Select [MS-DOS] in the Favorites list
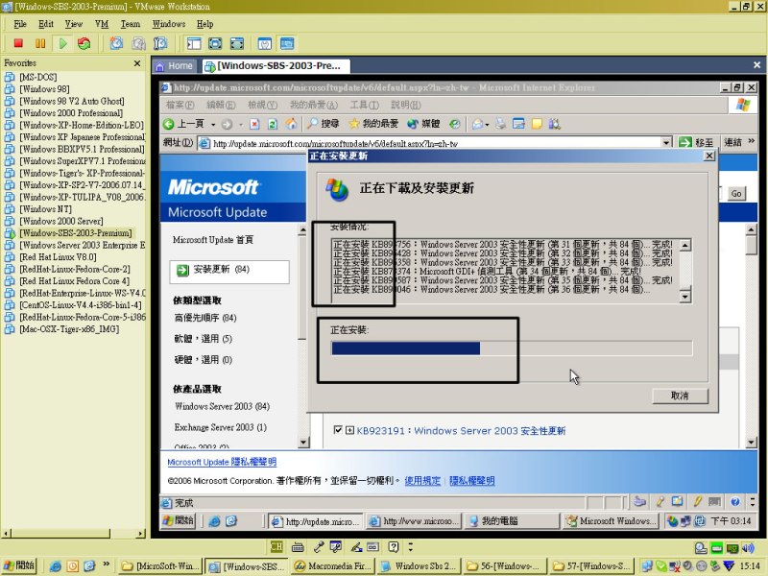 pyautogui.click(x=37, y=77)
